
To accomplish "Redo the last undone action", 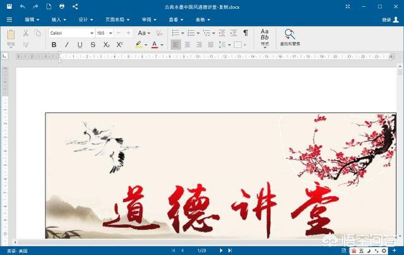I will pos(35,6).
